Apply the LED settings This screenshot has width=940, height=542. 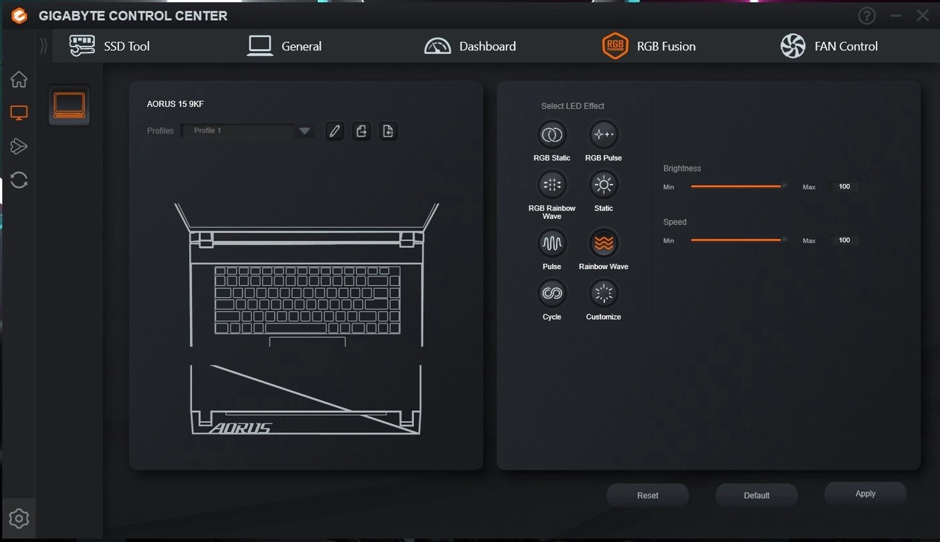pyautogui.click(x=865, y=494)
